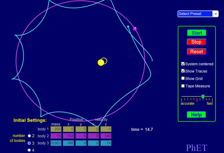
Task: Uncheck the System centered checkbox
Action: (183, 64)
